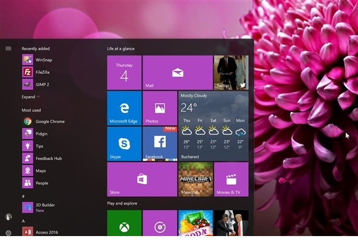Open the Twitter live tile

click(x=231, y=73)
